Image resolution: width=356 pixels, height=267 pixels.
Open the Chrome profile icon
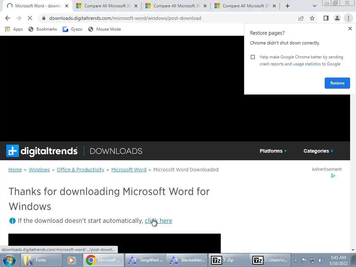337,18
